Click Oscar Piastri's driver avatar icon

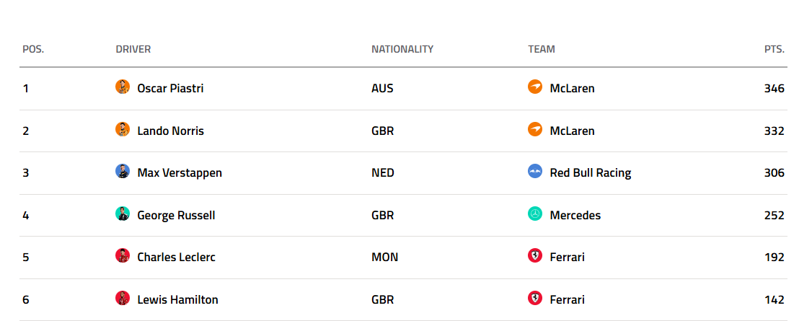[123, 87]
